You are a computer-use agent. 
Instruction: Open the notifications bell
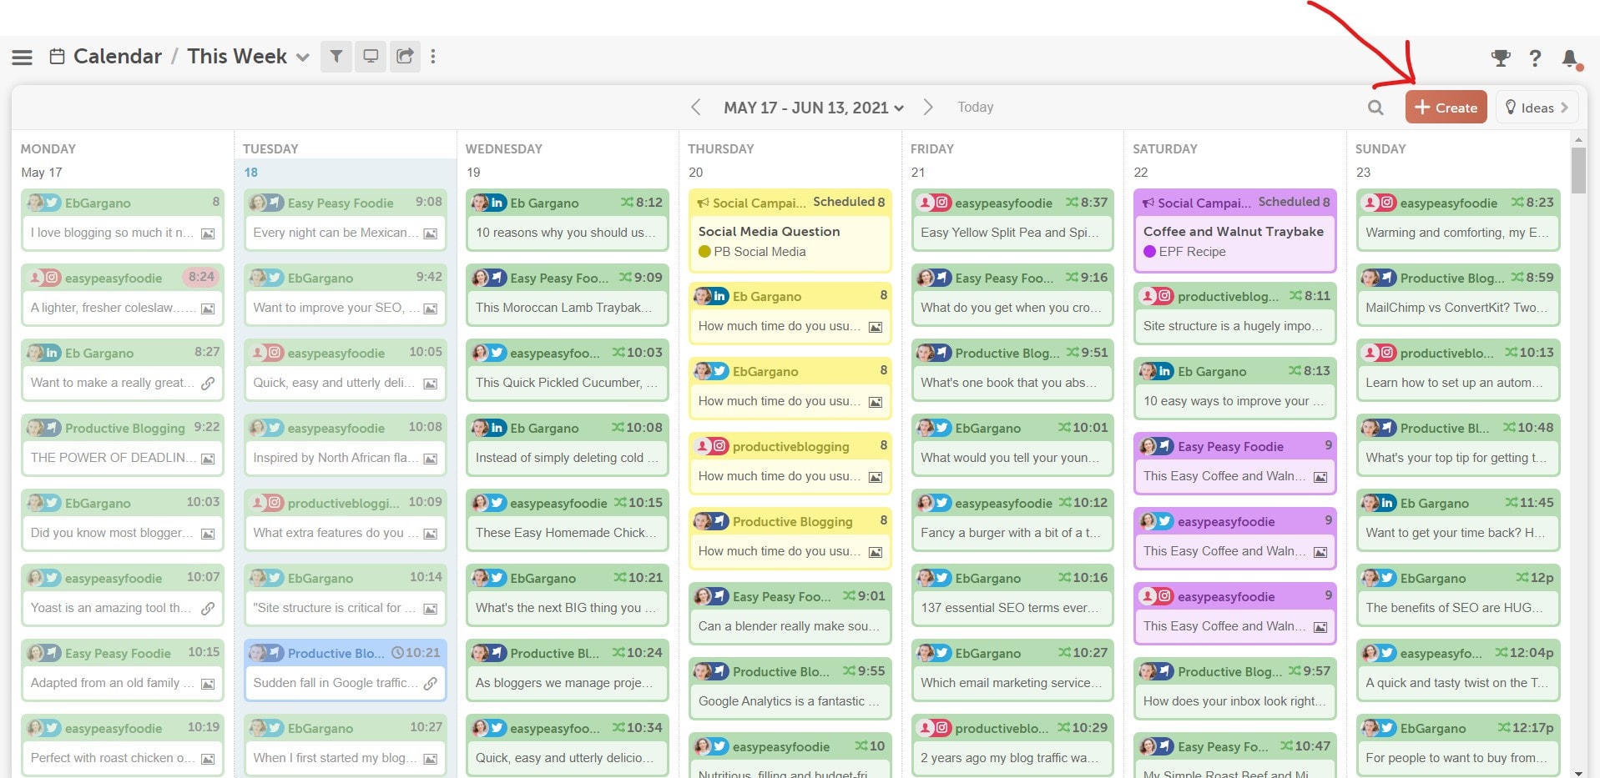(x=1571, y=58)
